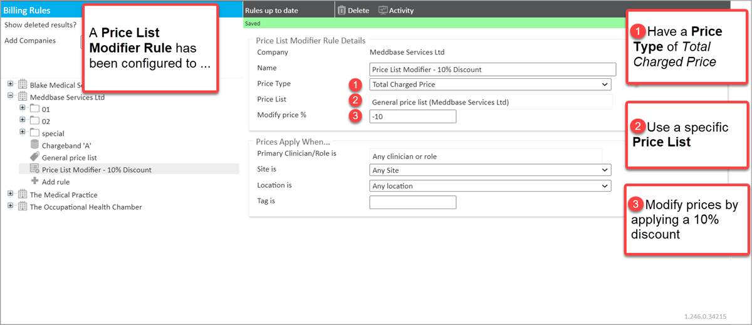The width and height of the screenshot is (752, 325).
Task: Click the Meddbase Services Ltd company icon
Action: point(23,97)
